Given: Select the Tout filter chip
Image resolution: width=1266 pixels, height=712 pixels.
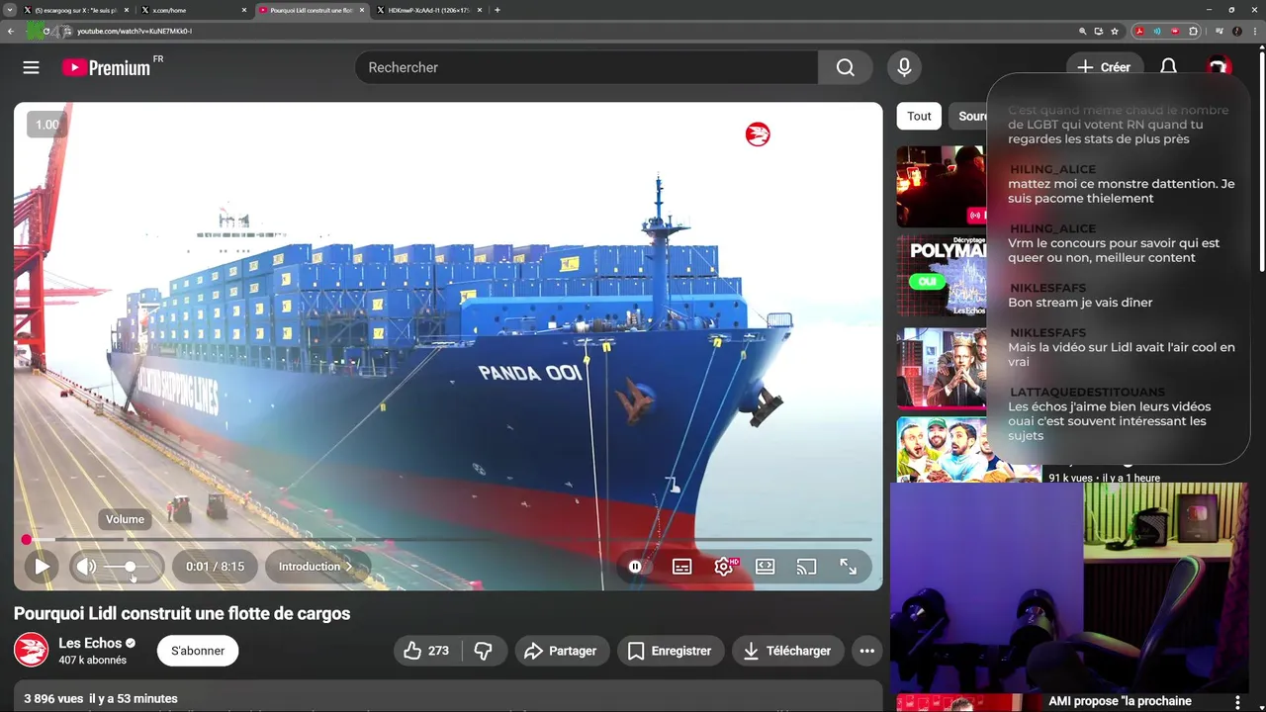Looking at the screenshot, I should tap(919, 116).
